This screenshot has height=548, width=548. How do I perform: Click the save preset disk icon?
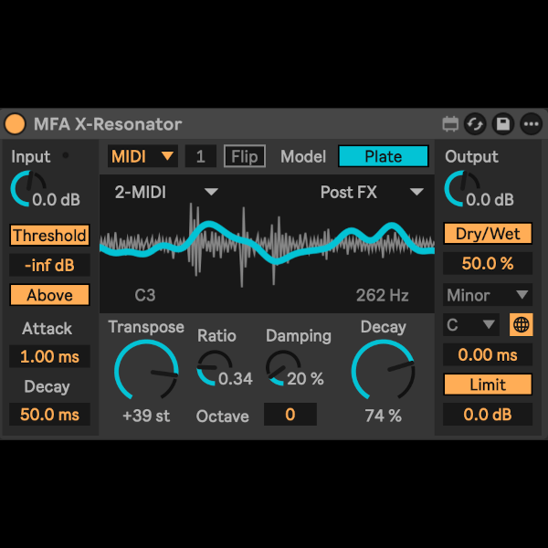[502, 124]
